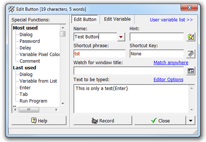Select Delay in Special Functions

pyautogui.click(x=25, y=48)
